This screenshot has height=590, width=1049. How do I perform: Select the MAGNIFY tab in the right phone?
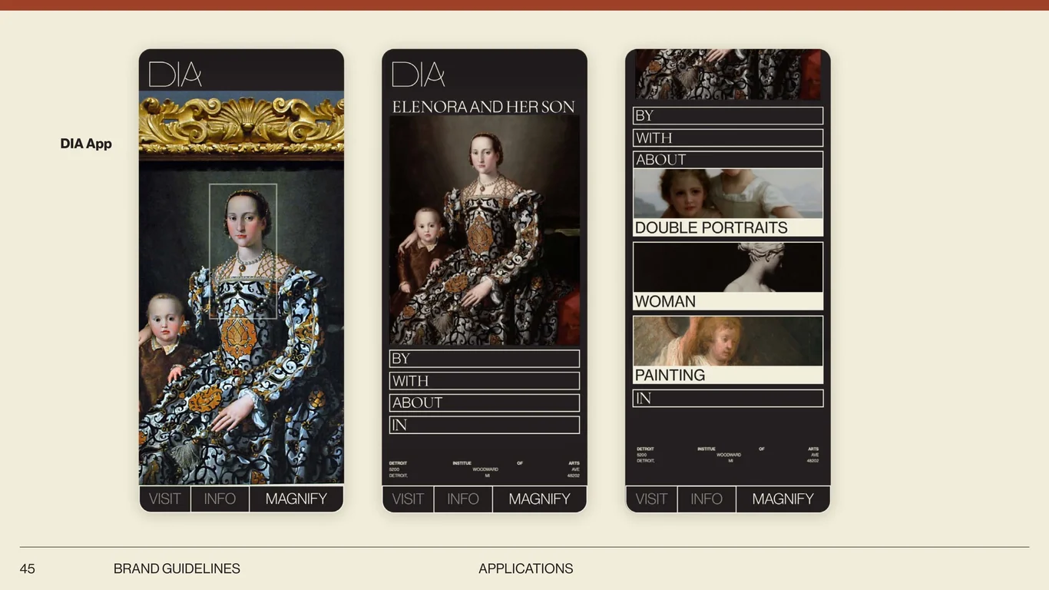pyautogui.click(x=783, y=499)
